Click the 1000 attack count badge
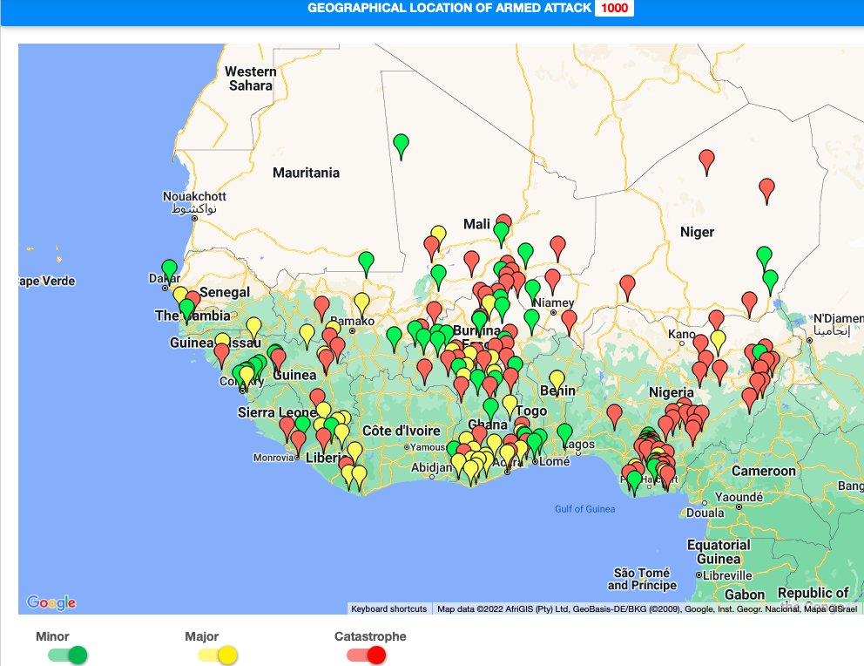 coord(614,8)
